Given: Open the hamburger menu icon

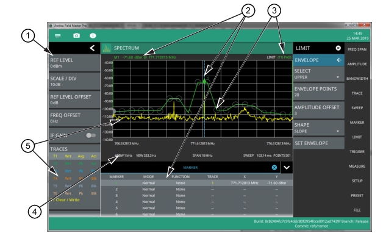Looking at the screenshot, I should tap(58, 35).
